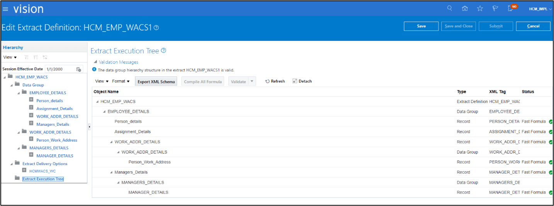Click the XML Tag column header
The height and width of the screenshot is (206, 554).
pos(497,92)
